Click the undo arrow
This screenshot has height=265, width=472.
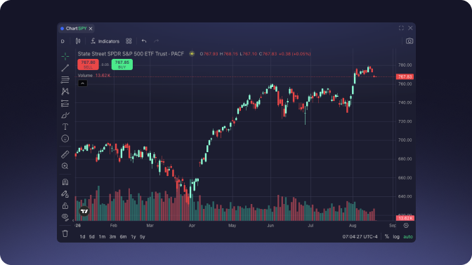144,41
